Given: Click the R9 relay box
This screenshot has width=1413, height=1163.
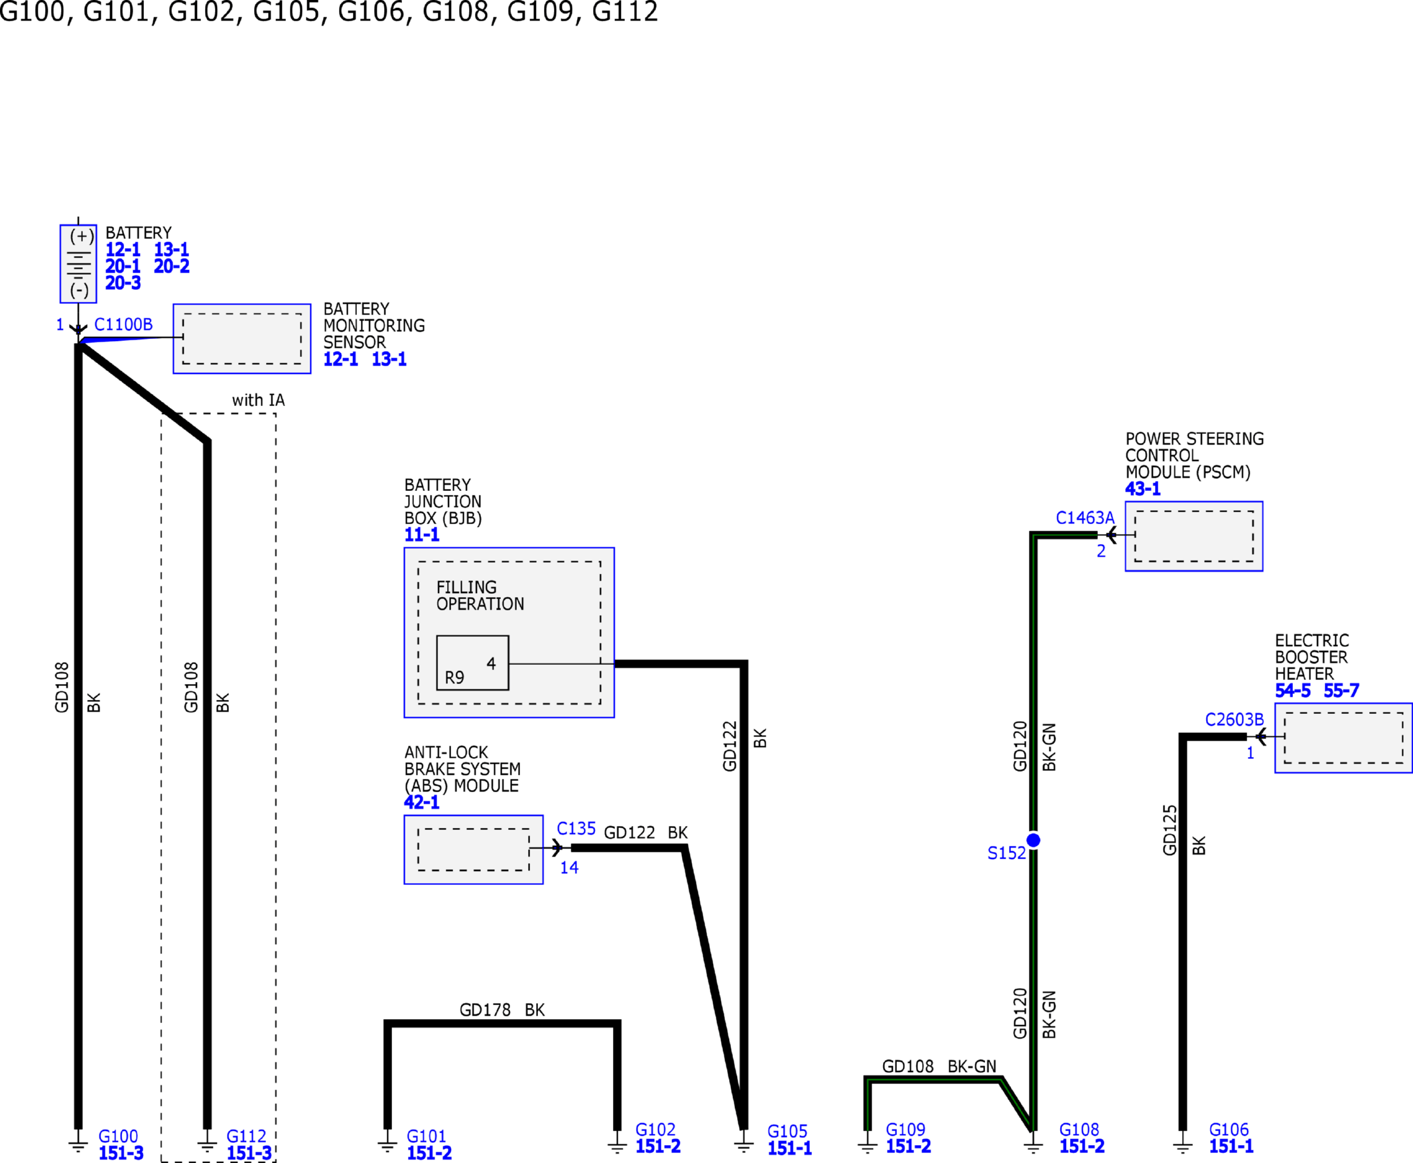Looking at the screenshot, I should point(472,663).
